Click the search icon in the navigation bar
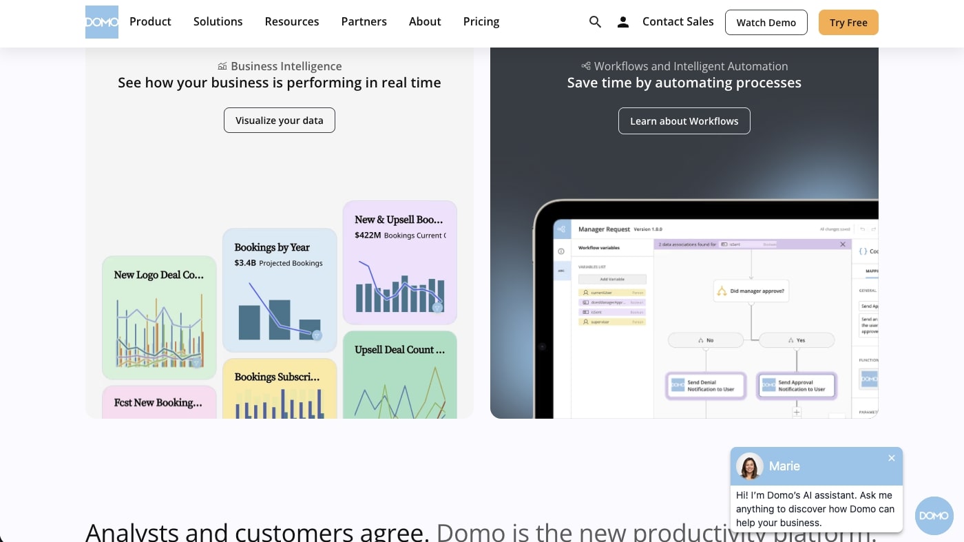The image size is (964, 542). pos(595,21)
